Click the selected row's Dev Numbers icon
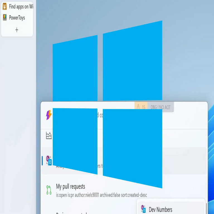Screen dimensions: 214x214 pos(49,160)
